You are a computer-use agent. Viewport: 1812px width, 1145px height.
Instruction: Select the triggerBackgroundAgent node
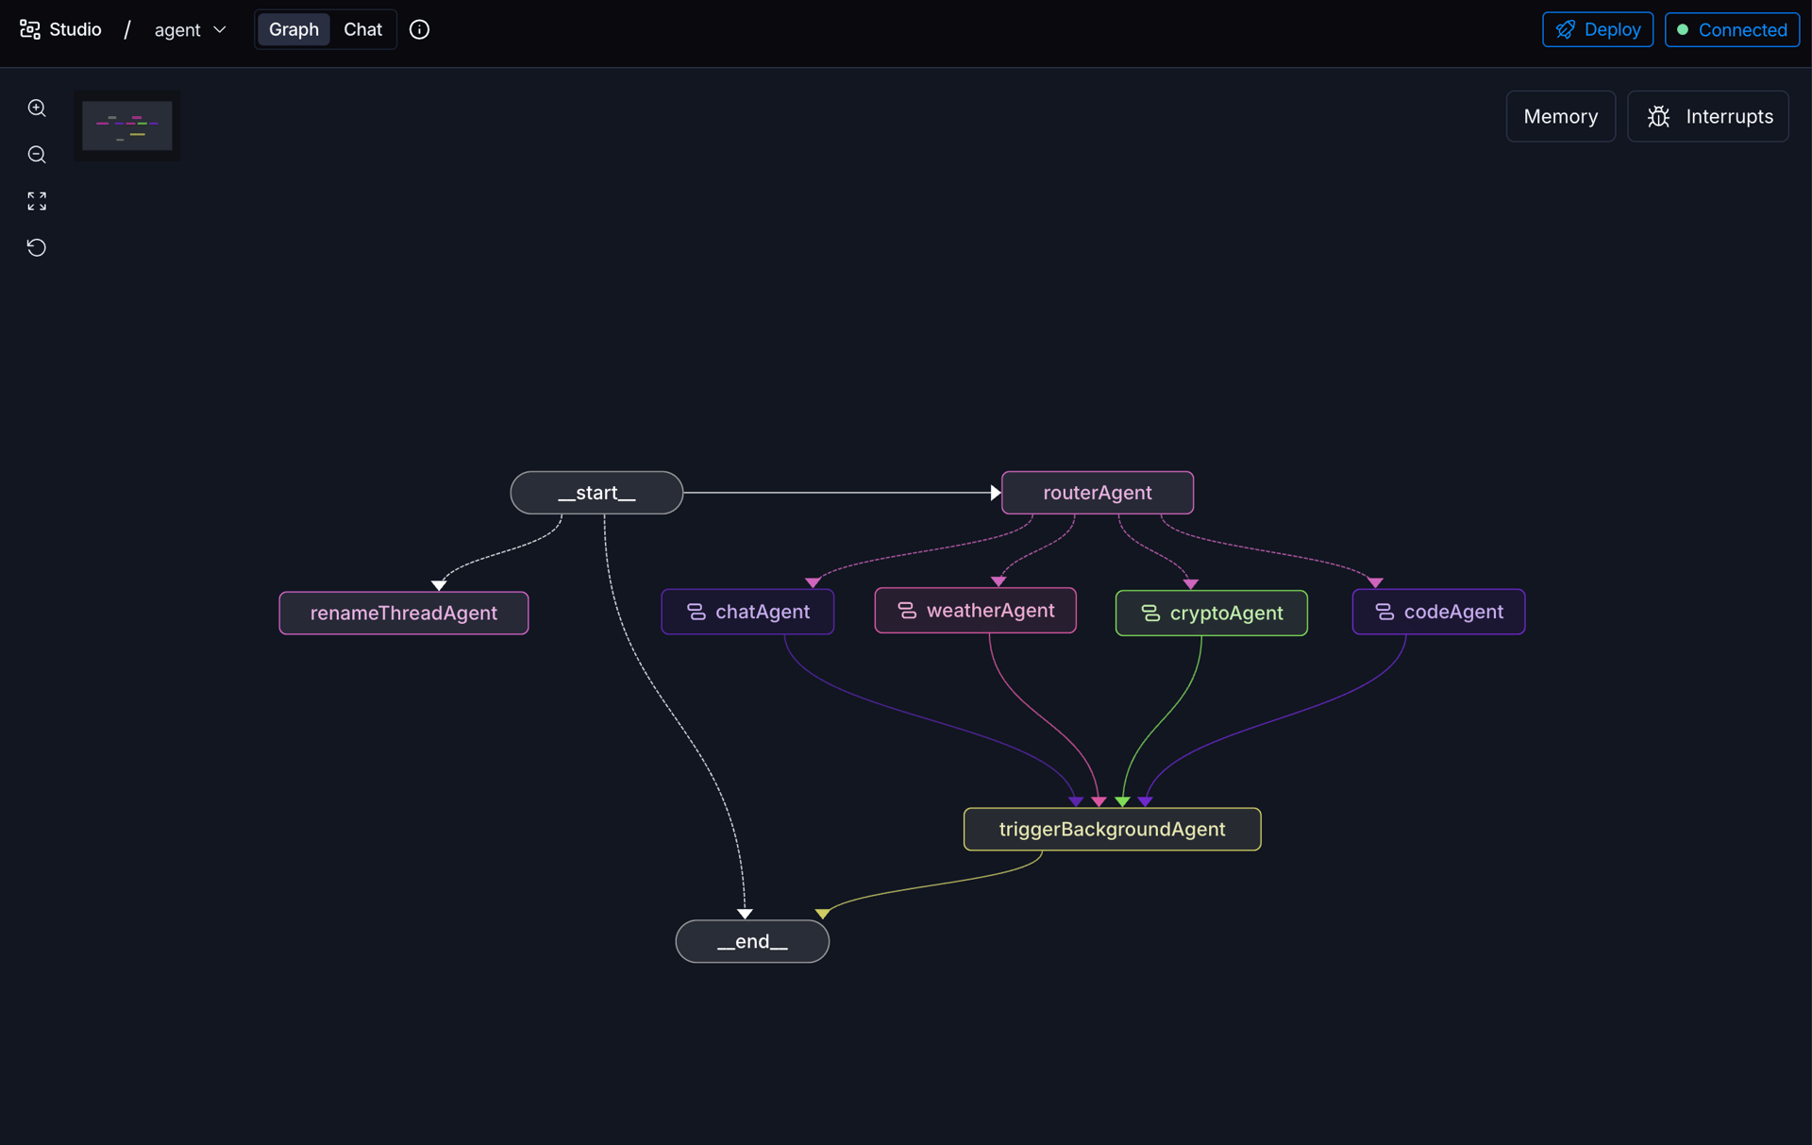1112,830
